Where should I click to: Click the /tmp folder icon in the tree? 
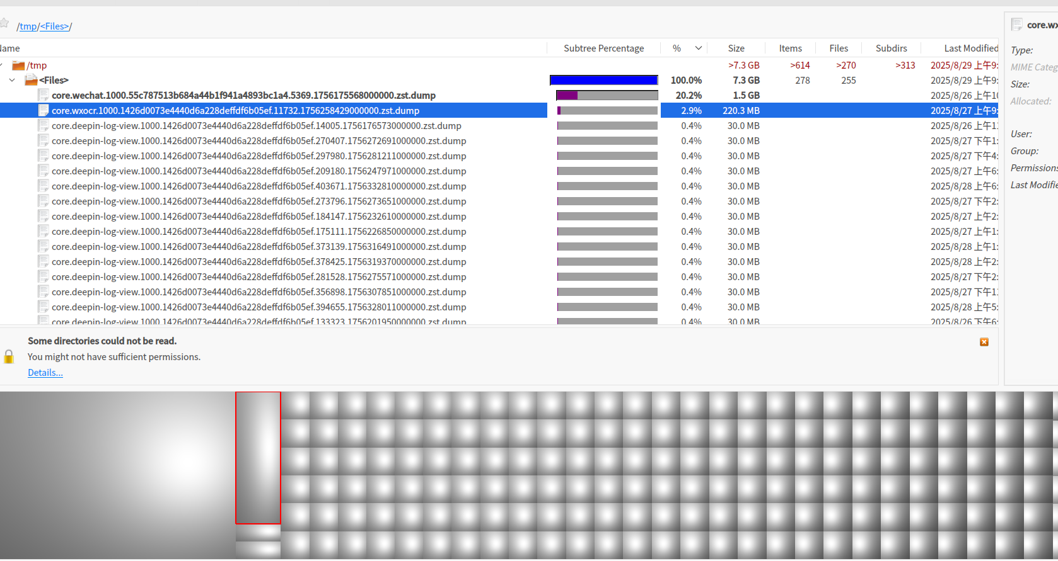pos(18,65)
